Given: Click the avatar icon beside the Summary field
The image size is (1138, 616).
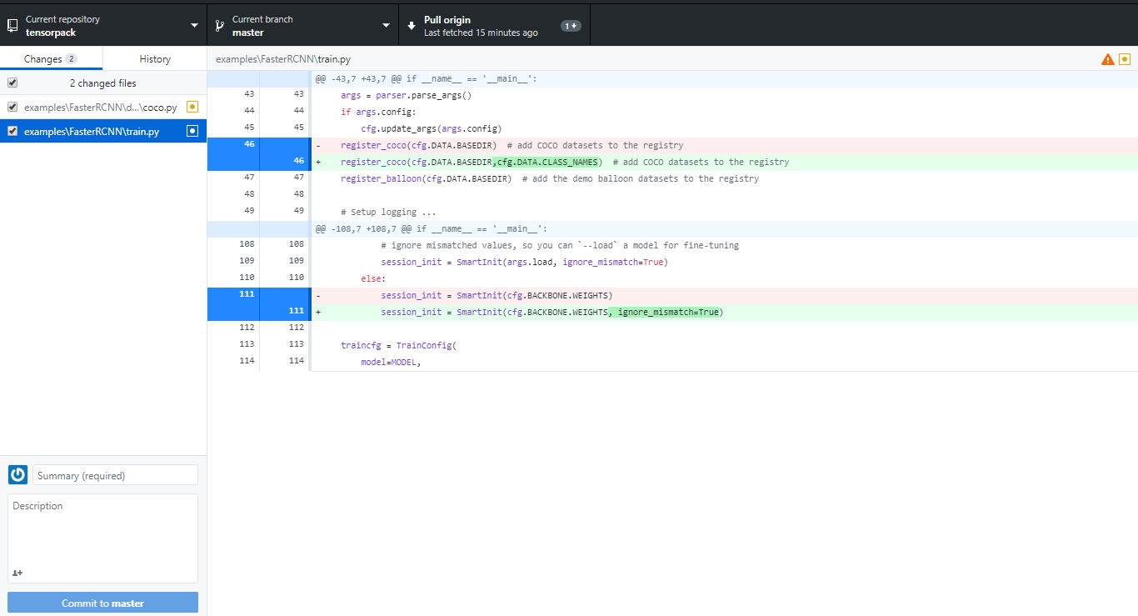Looking at the screenshot, I should (17, 474).
